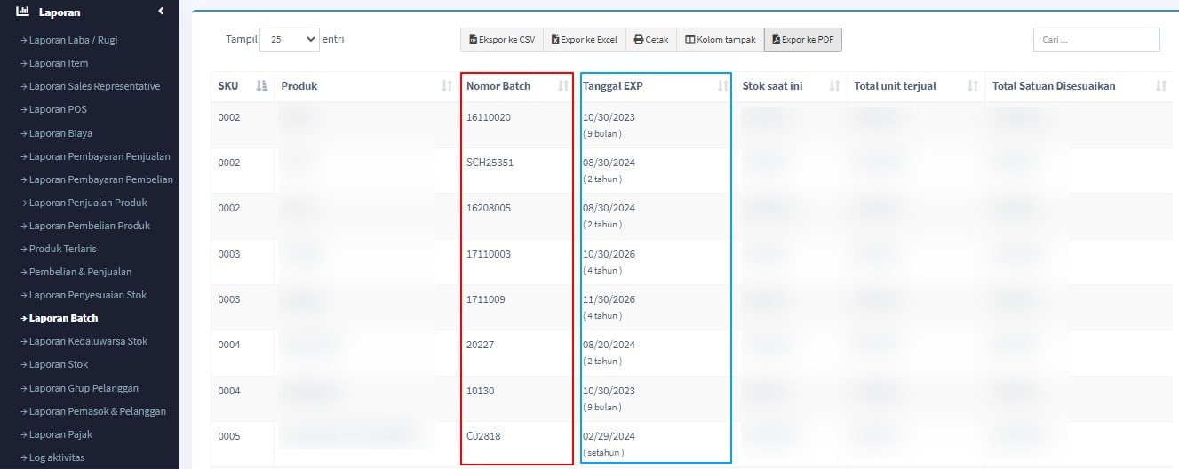Open the Tampil entries count dropdown
The width and height of the screenshot is (1179, 469).
(x=290, y=39)
